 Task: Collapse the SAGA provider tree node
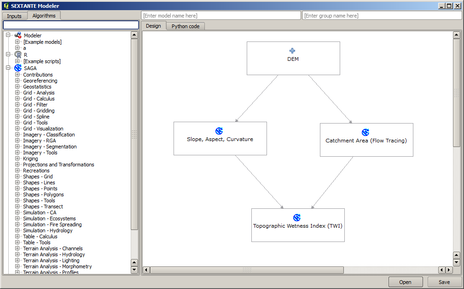8,68
